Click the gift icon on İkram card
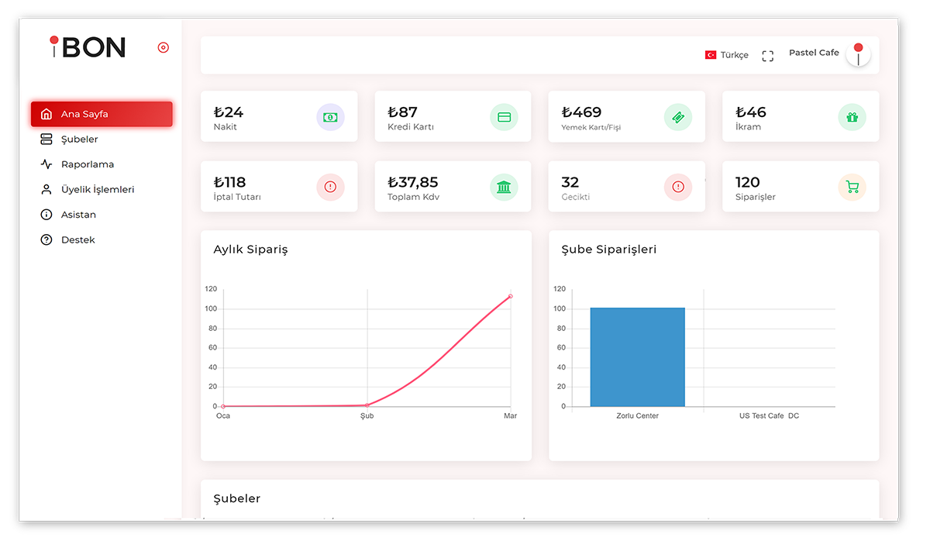The height and width of the screenshot is (541, 930). coord(852,117)
